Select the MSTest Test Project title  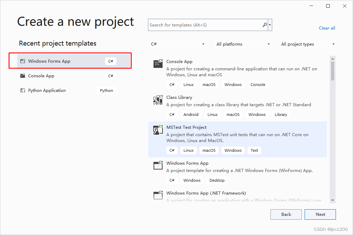(186, 127)
